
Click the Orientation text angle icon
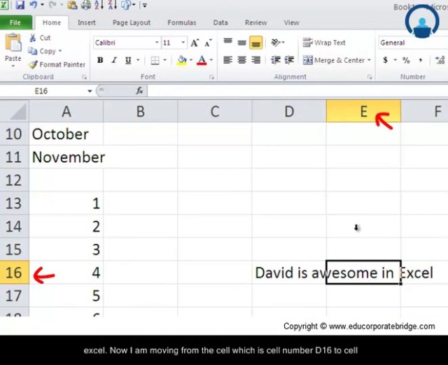(x=276, y=43)
